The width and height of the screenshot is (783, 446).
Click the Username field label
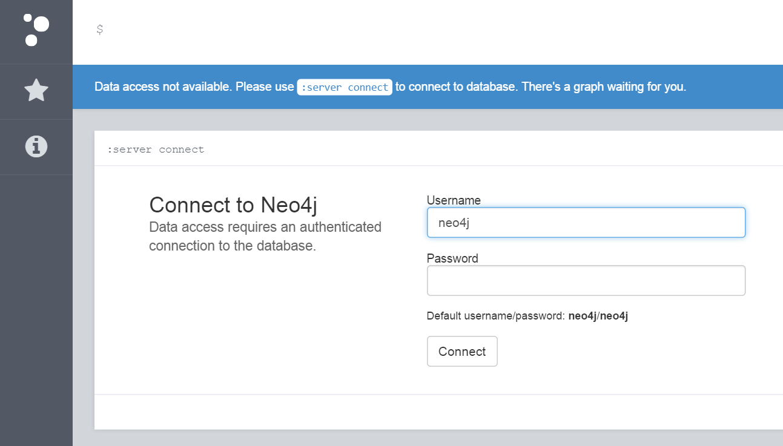454,200
